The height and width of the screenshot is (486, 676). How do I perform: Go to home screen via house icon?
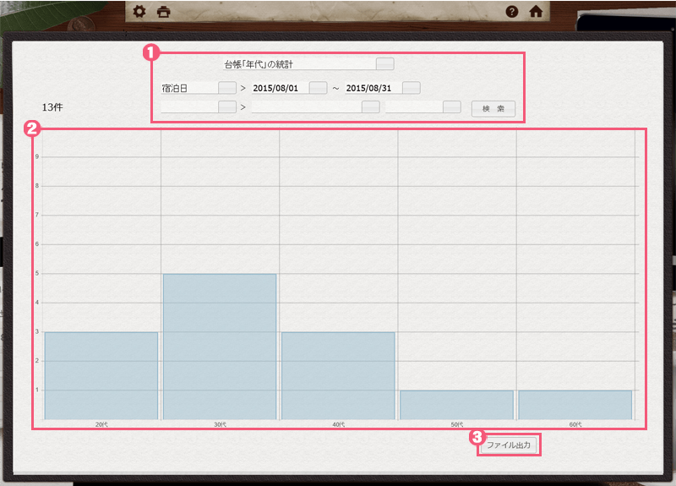535,12
